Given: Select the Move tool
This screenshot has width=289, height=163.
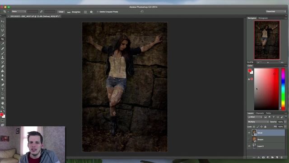Looking at the screenshot, I should pyautogui.click(x=3, y=21).
